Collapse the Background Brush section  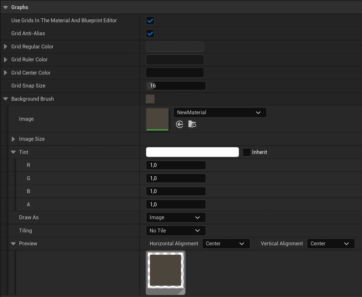[x=5, y=99]
